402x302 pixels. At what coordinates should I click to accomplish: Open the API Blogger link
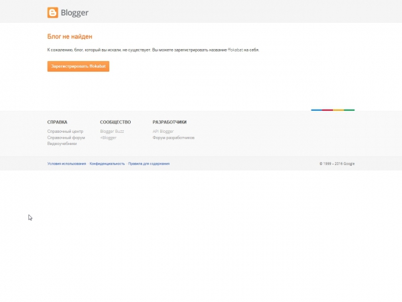[x=163, y=132]
